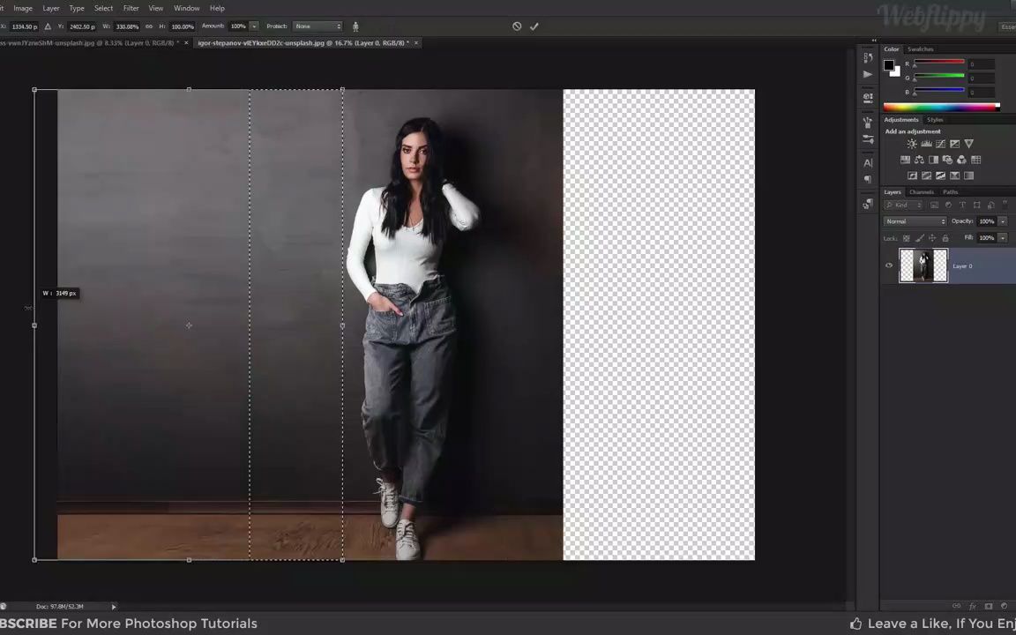
Task: Toggle lock image pixels brush icon
Action: point(920,238)
